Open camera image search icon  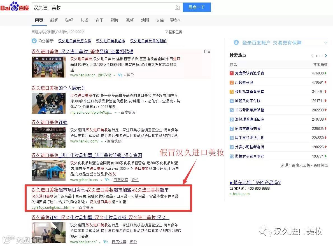[177, 8]
